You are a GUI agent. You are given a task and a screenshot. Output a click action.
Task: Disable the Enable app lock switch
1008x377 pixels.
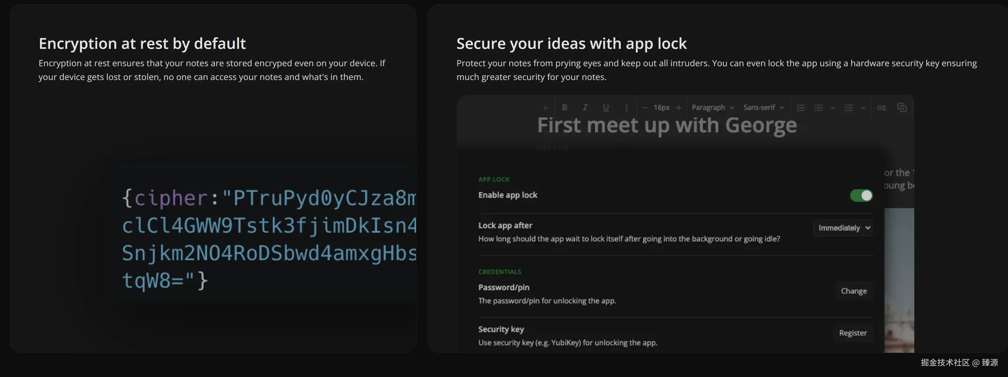click(x=861, y=195)
